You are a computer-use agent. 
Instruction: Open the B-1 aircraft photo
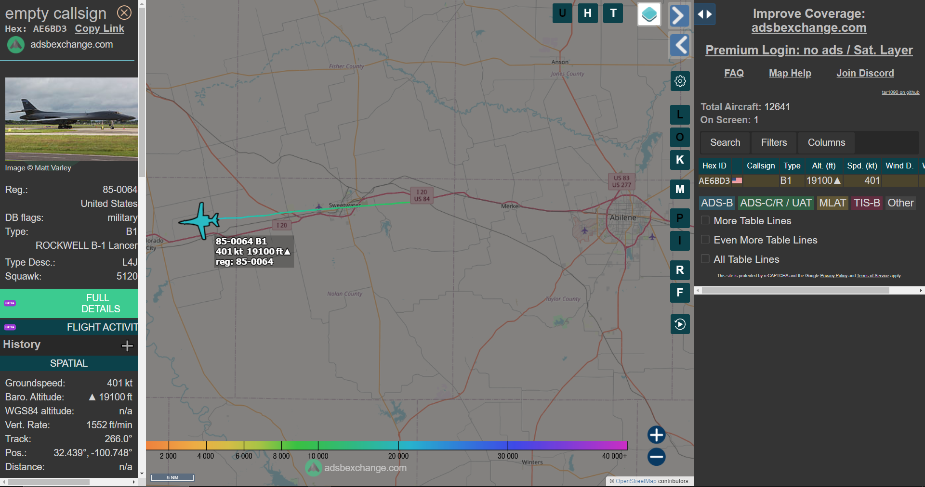pos(71,119)
